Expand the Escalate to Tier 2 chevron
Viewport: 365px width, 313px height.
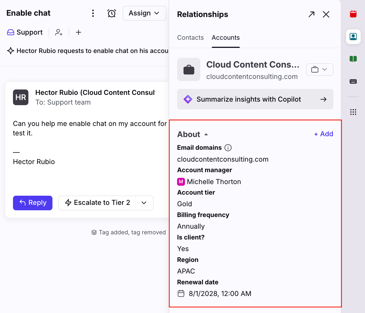point(144,203)
